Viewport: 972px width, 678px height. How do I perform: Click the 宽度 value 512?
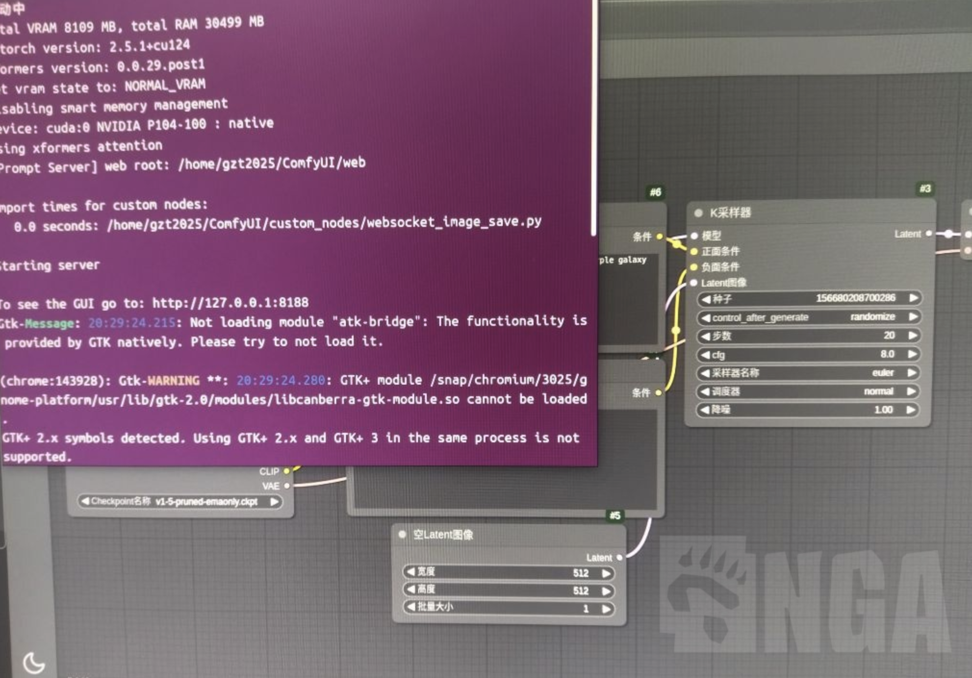581,573
